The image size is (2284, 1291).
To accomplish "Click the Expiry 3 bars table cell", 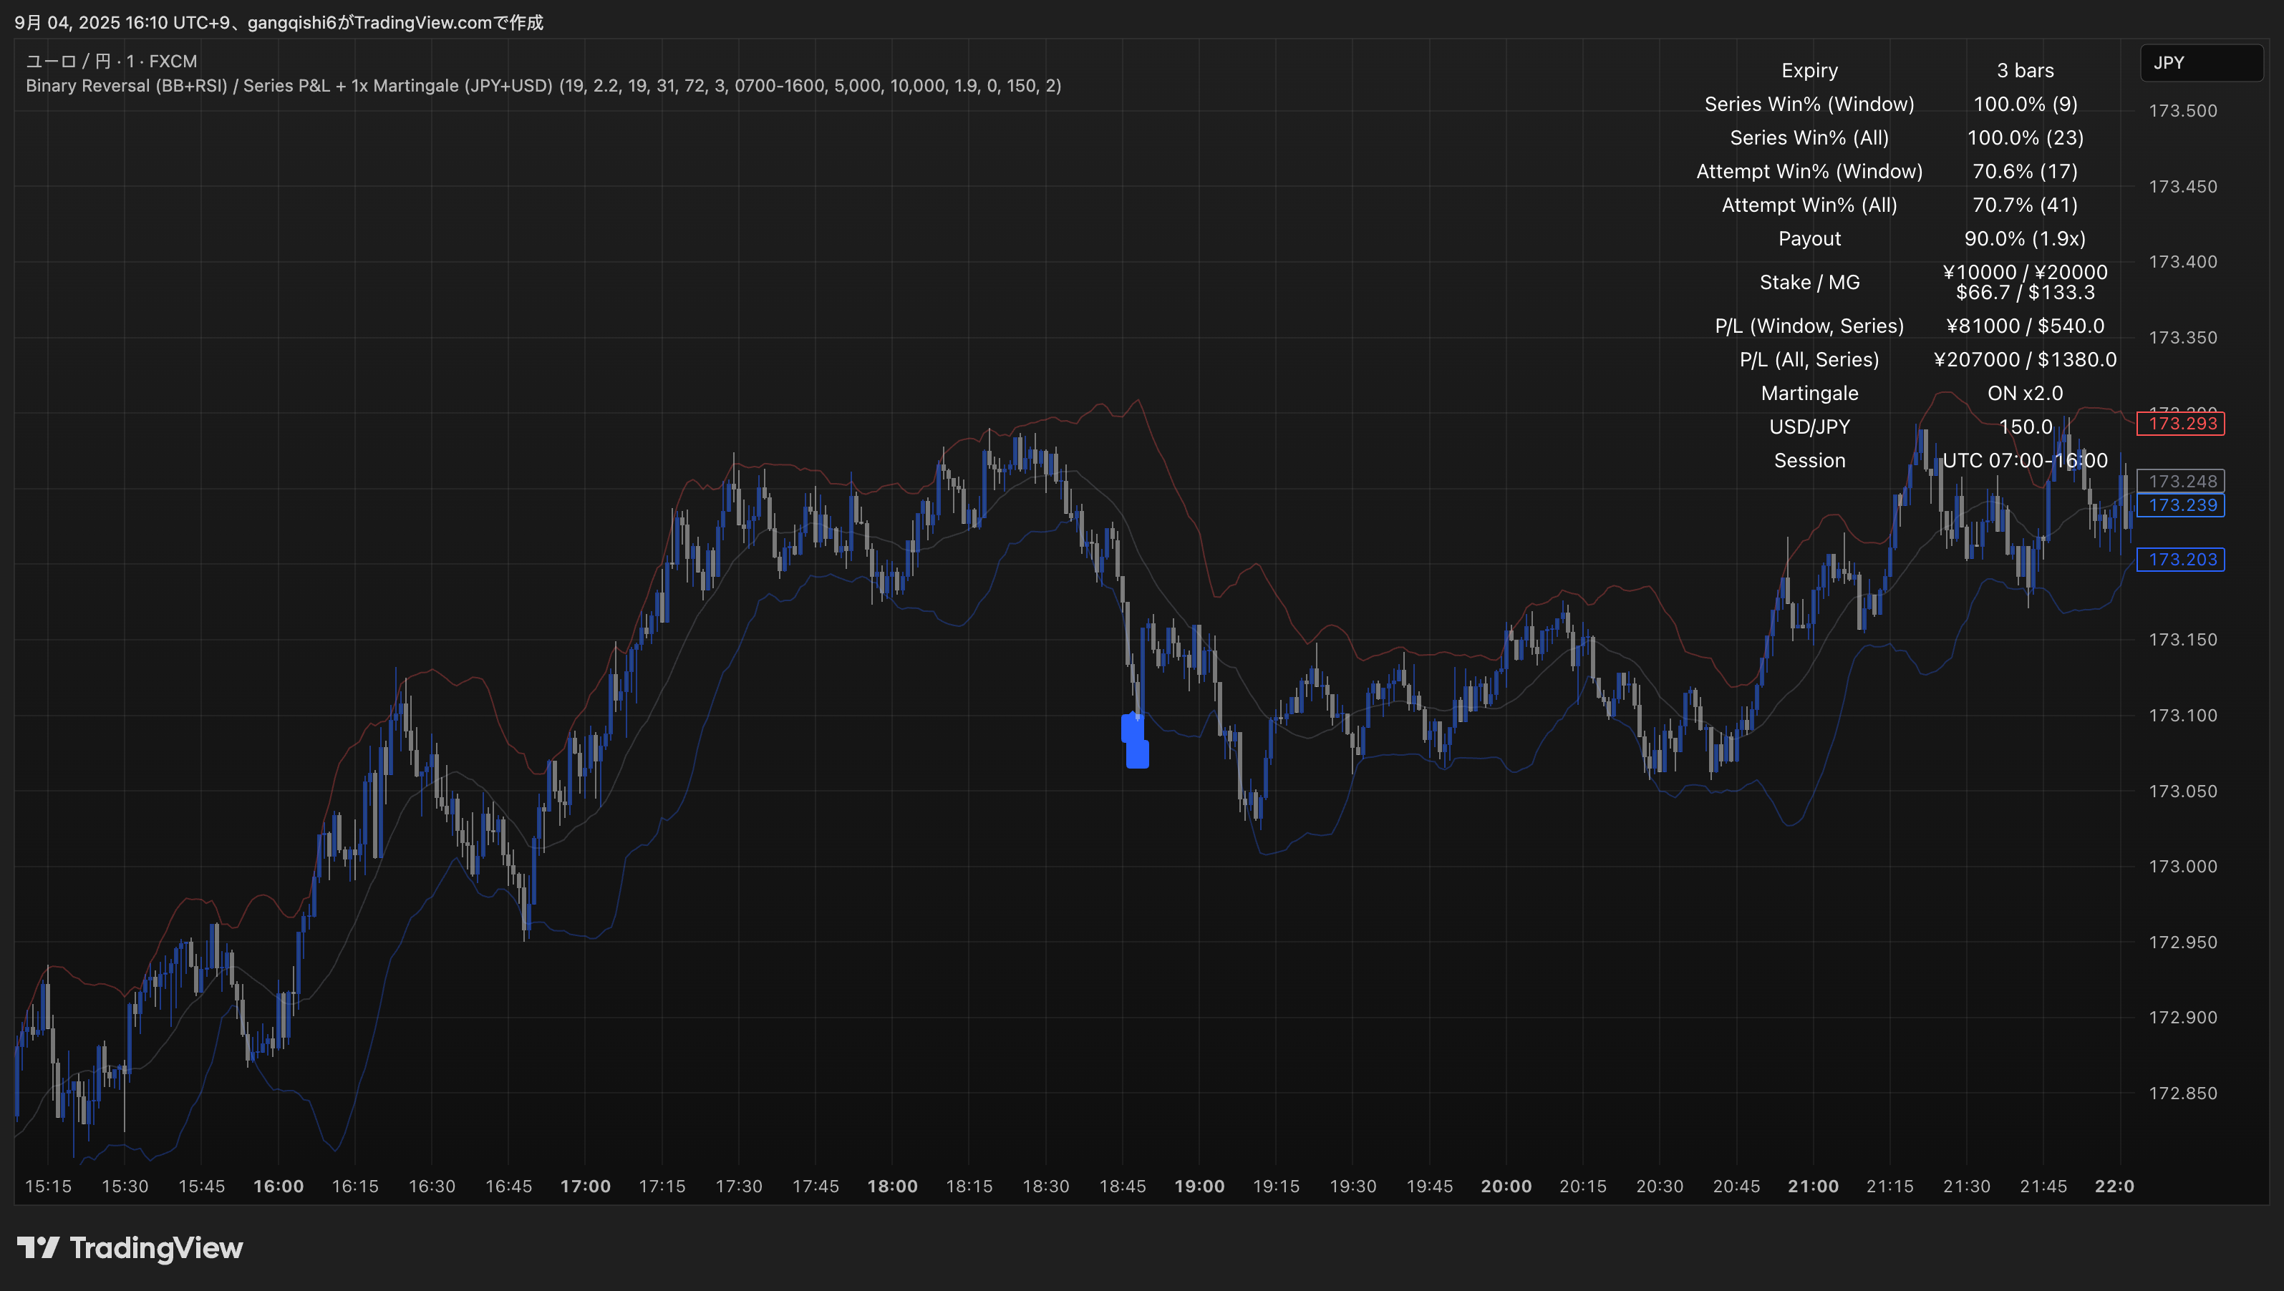I will point(2025,71).
